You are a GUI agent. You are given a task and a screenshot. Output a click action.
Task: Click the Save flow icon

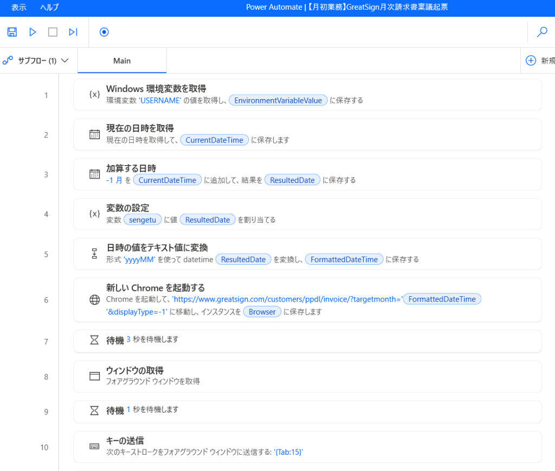12,32
